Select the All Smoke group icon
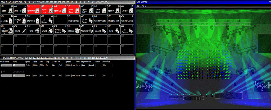271x110 pixels. pos(91,31)
